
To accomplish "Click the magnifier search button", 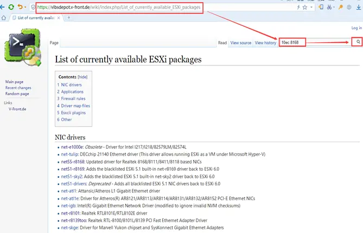I will click(358, 42).
